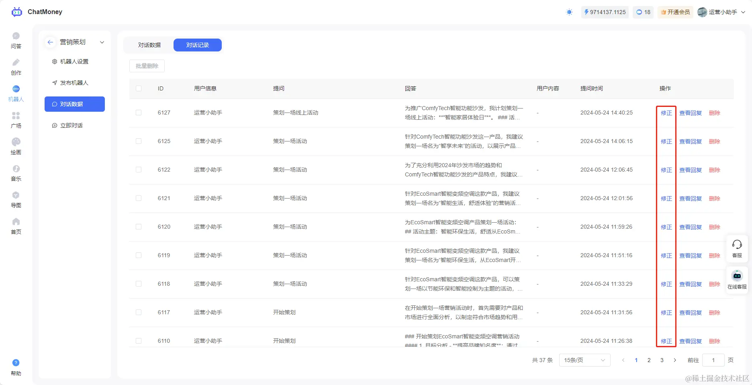Check the box for row ID 6118
The height and width of the screenshot is (385, 752).
139,284
